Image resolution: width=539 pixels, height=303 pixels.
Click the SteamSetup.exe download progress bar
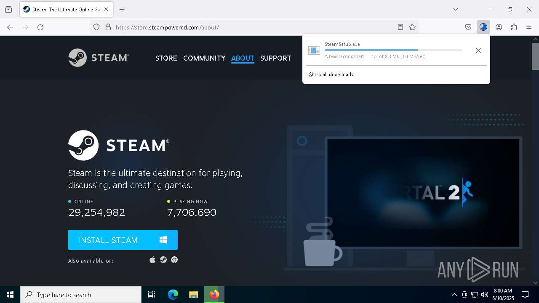coord(393,50)
